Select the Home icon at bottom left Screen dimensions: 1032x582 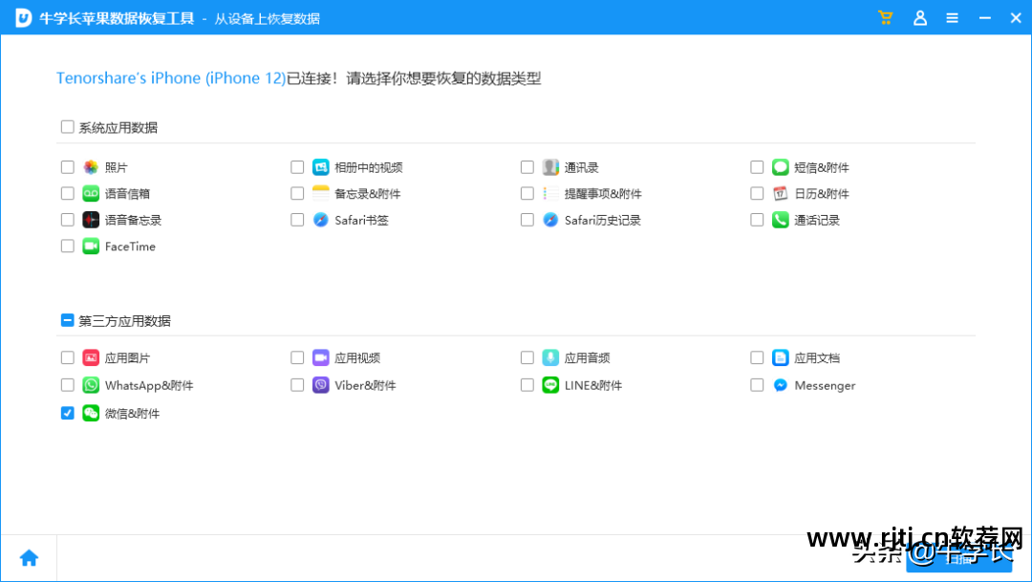click(x=29, y=556)
